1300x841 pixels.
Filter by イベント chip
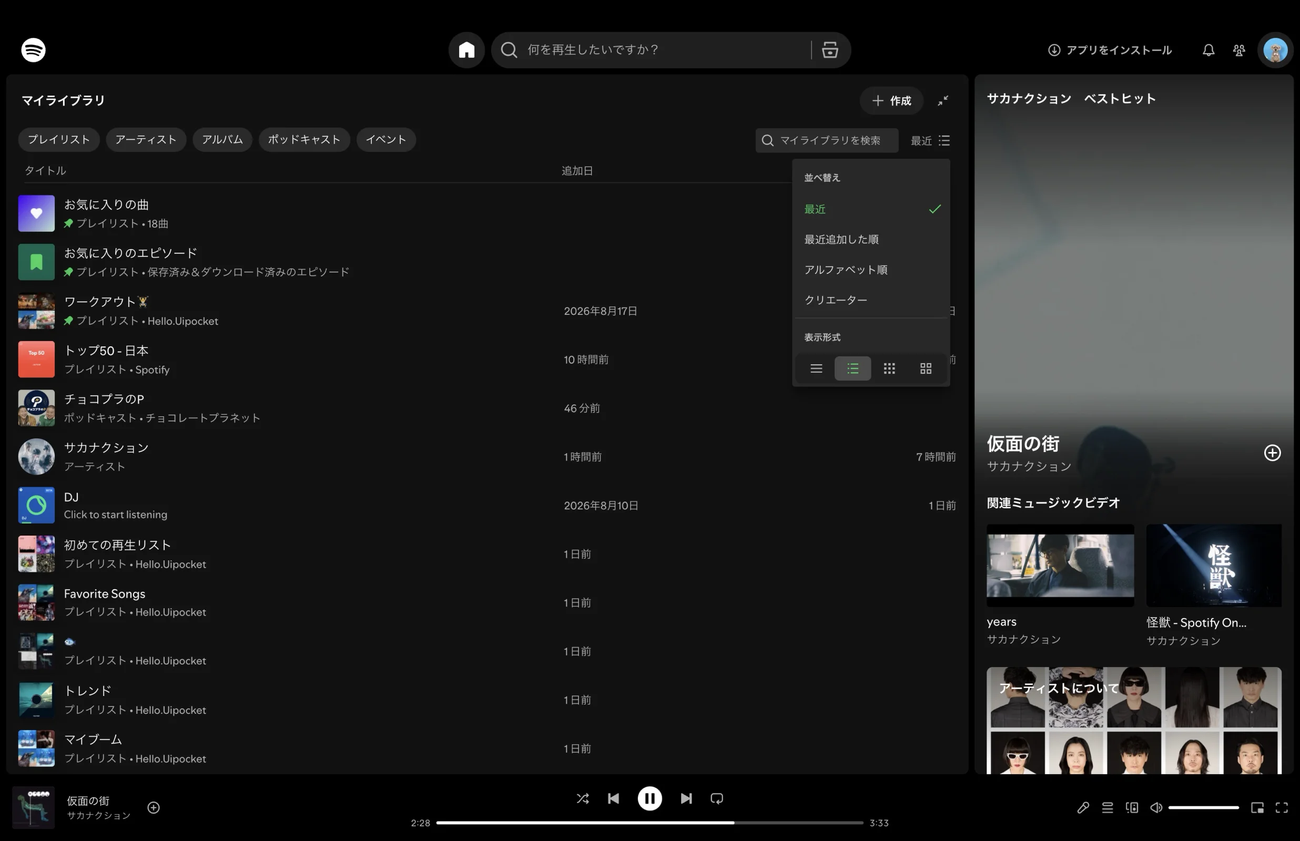386,139
